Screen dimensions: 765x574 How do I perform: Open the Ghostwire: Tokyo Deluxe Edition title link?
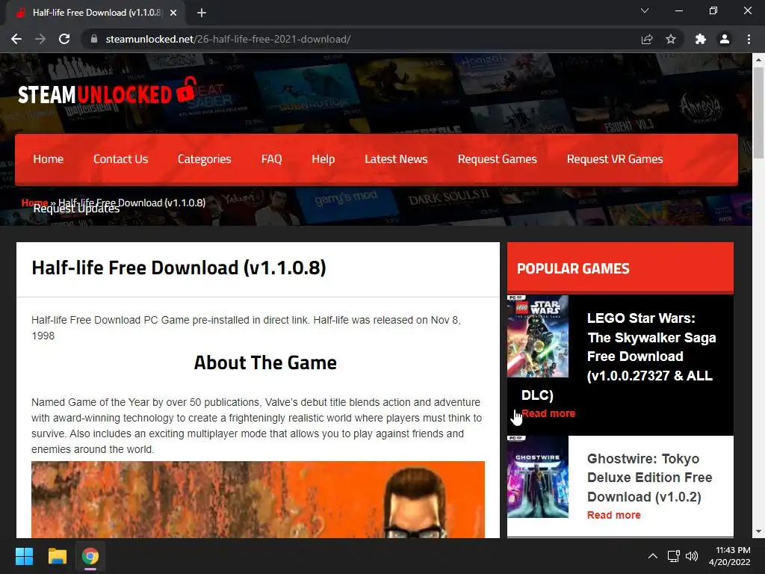coord(649,478)
